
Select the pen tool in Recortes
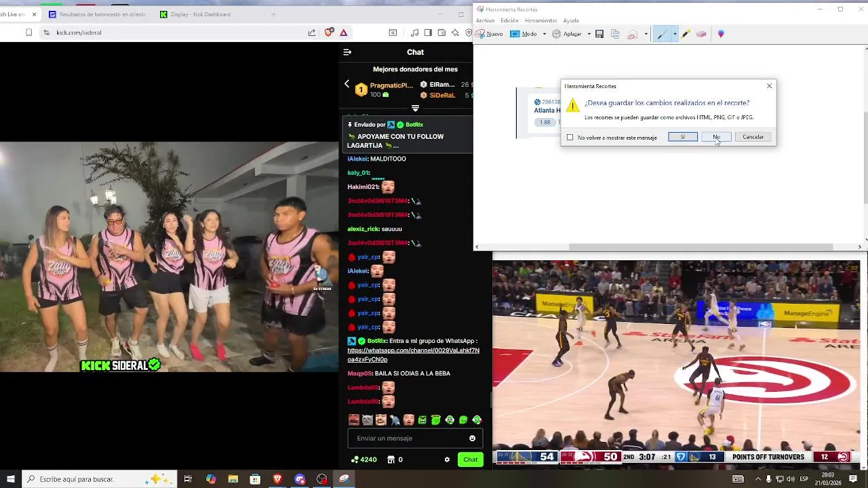tap(663, 34)
